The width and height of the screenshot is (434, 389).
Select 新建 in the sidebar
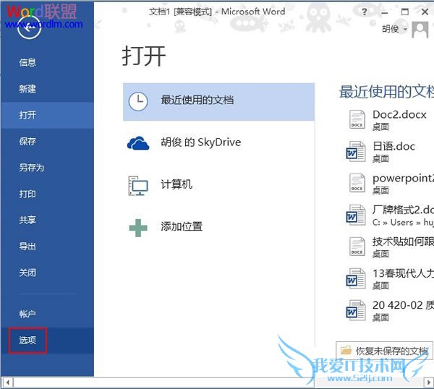click(x=27, y=89)
